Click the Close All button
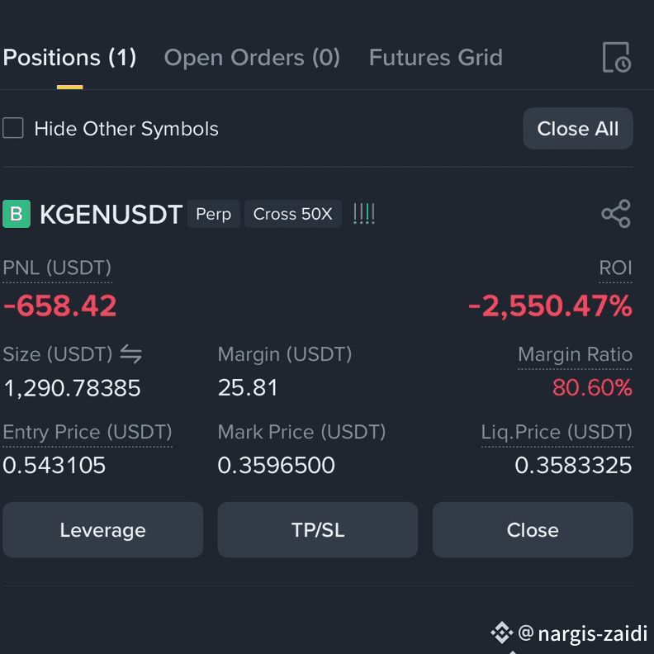Screen dimensions: 654x654 point(578,129)
